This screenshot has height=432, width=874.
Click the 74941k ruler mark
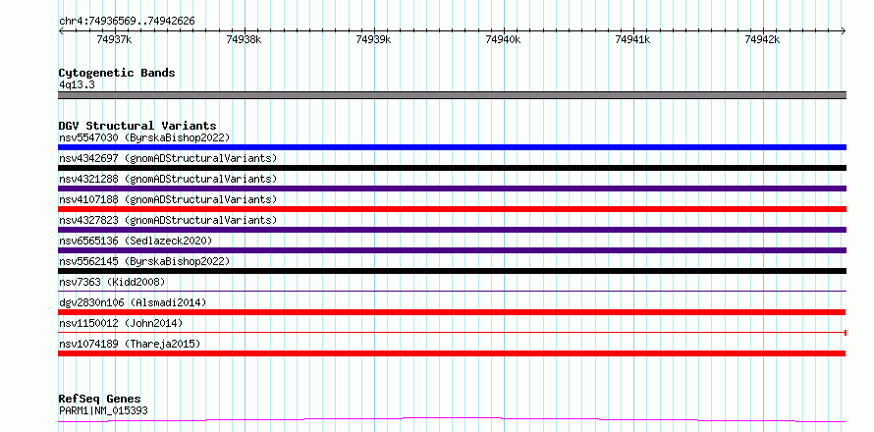click(x=632, y=39)
